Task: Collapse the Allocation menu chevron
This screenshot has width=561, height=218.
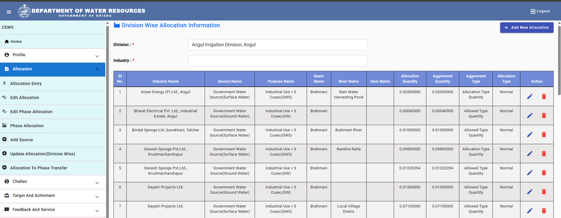Action: 97,69
